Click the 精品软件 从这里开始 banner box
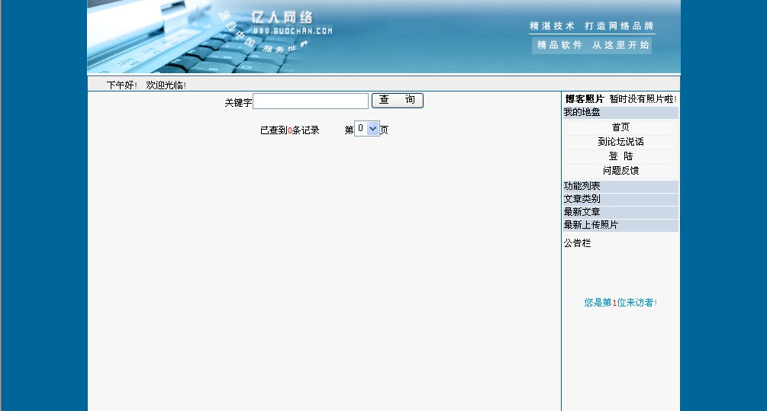767x411 pixels. click(x=592, y=46)
